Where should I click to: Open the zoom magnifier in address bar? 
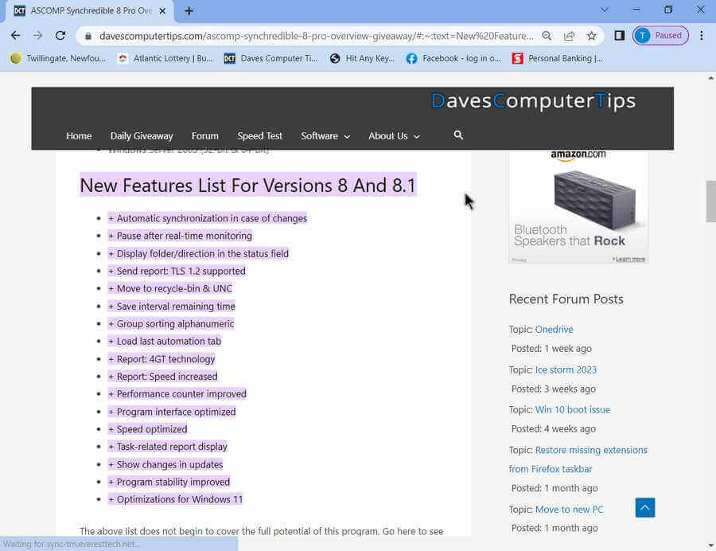(547, 36)
